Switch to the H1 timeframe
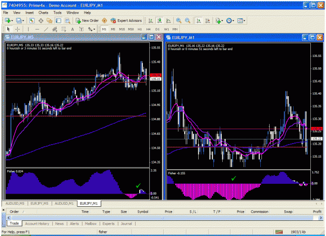Screen dimensions: 326x236 pyautogui.click(x=139, y=29)
